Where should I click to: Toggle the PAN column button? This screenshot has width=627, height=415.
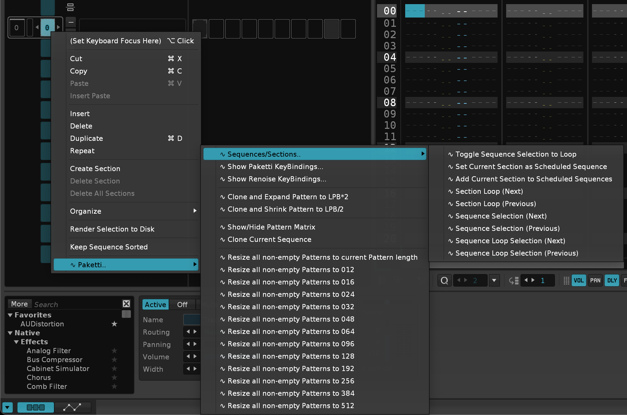(x=595, y=281)
